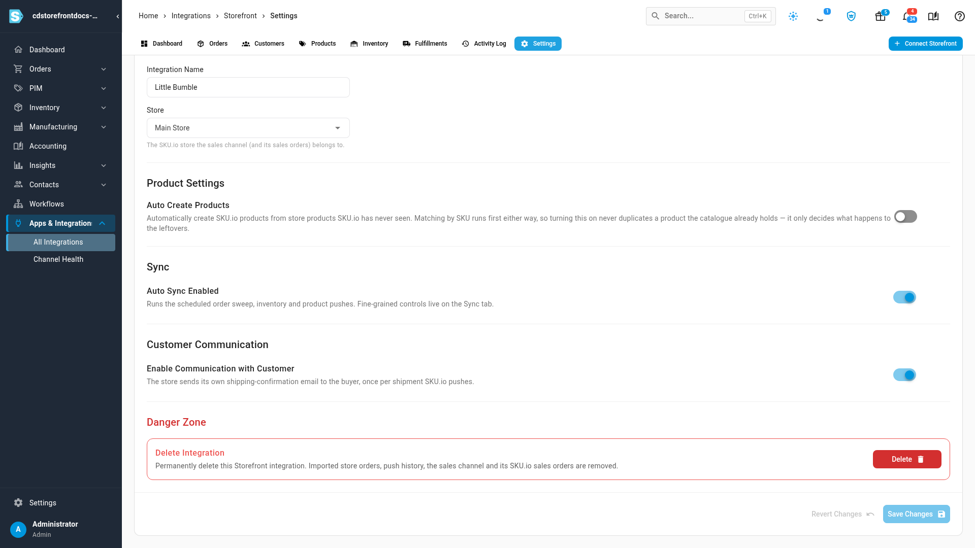Click the Administrator avatar icon

pyautogui.click(x=18, y=529)
